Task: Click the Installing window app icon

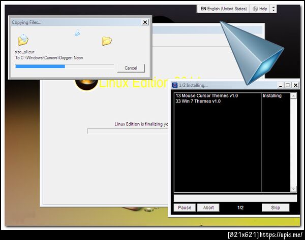Action: [x=175, y=85]
